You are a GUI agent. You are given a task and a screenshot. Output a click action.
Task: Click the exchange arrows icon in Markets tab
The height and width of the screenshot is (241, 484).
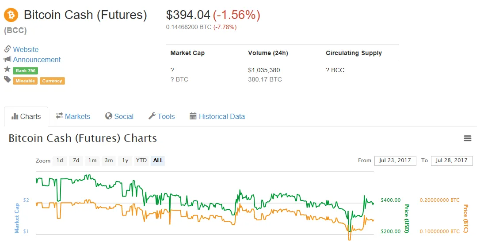pyautogui.click(x=59, y=116)
